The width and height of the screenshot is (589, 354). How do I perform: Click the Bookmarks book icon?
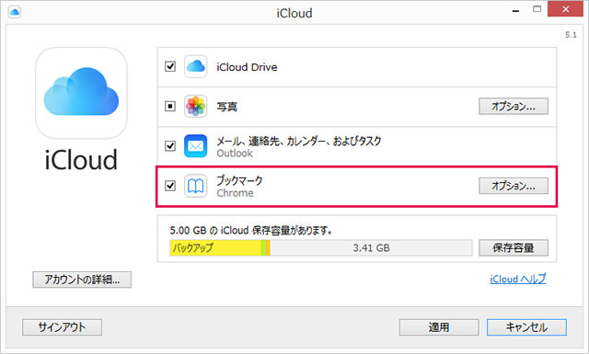pyautogui.click(x=195, y=186)
